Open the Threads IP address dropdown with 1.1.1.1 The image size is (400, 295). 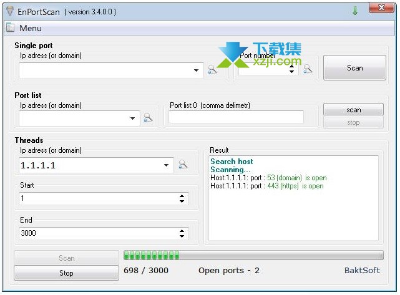(x=166, y=165)
